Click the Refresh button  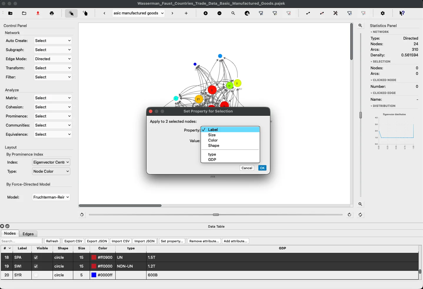tap(52, 241)
